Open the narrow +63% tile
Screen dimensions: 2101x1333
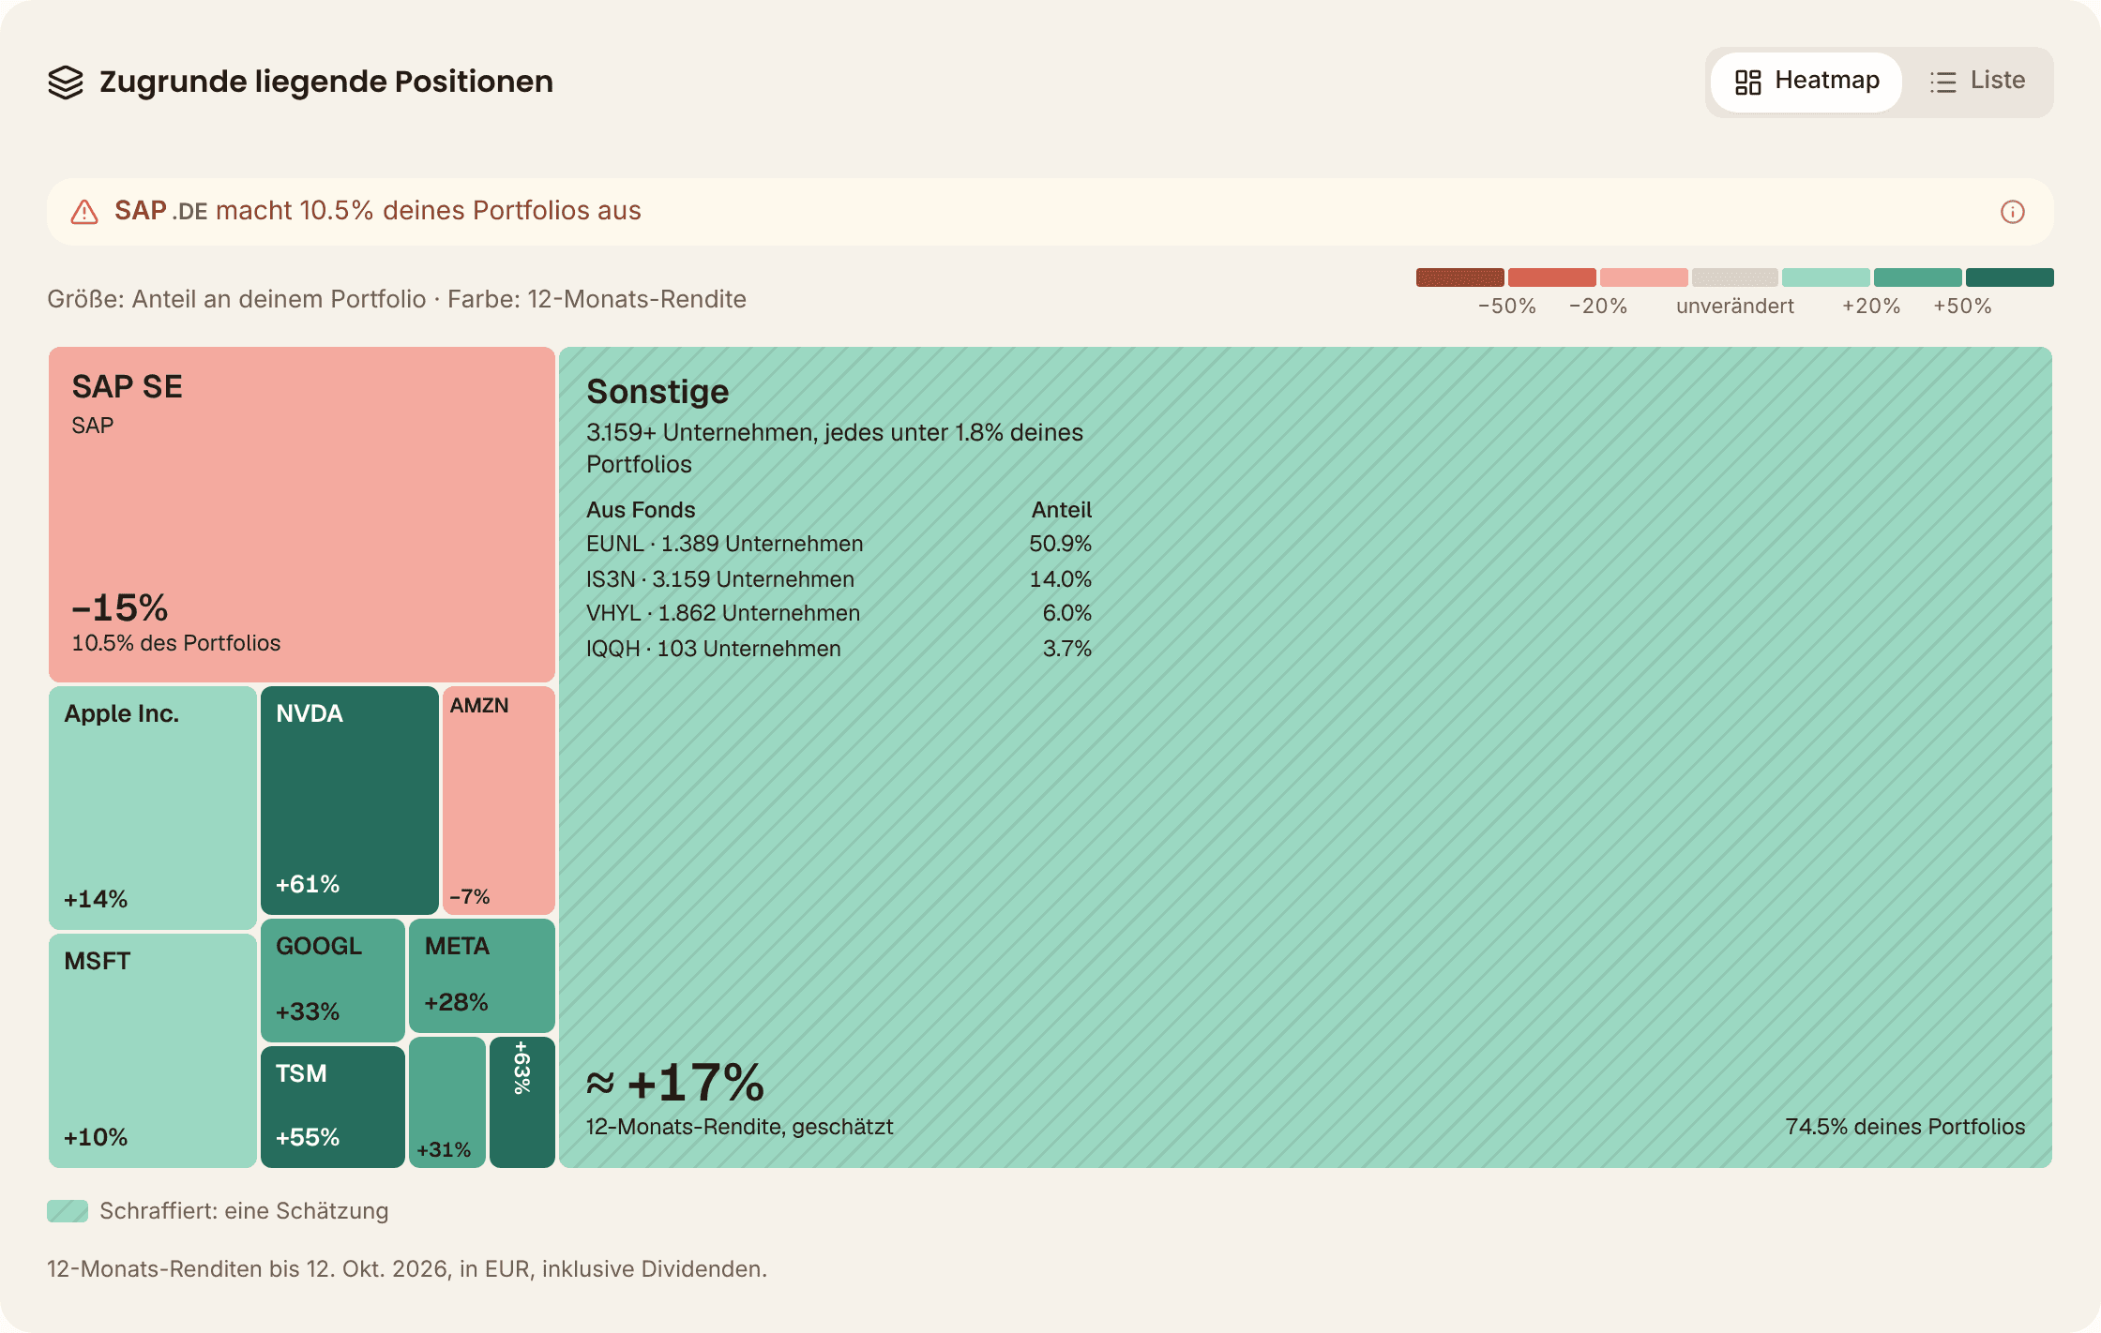pos(522,1102)
